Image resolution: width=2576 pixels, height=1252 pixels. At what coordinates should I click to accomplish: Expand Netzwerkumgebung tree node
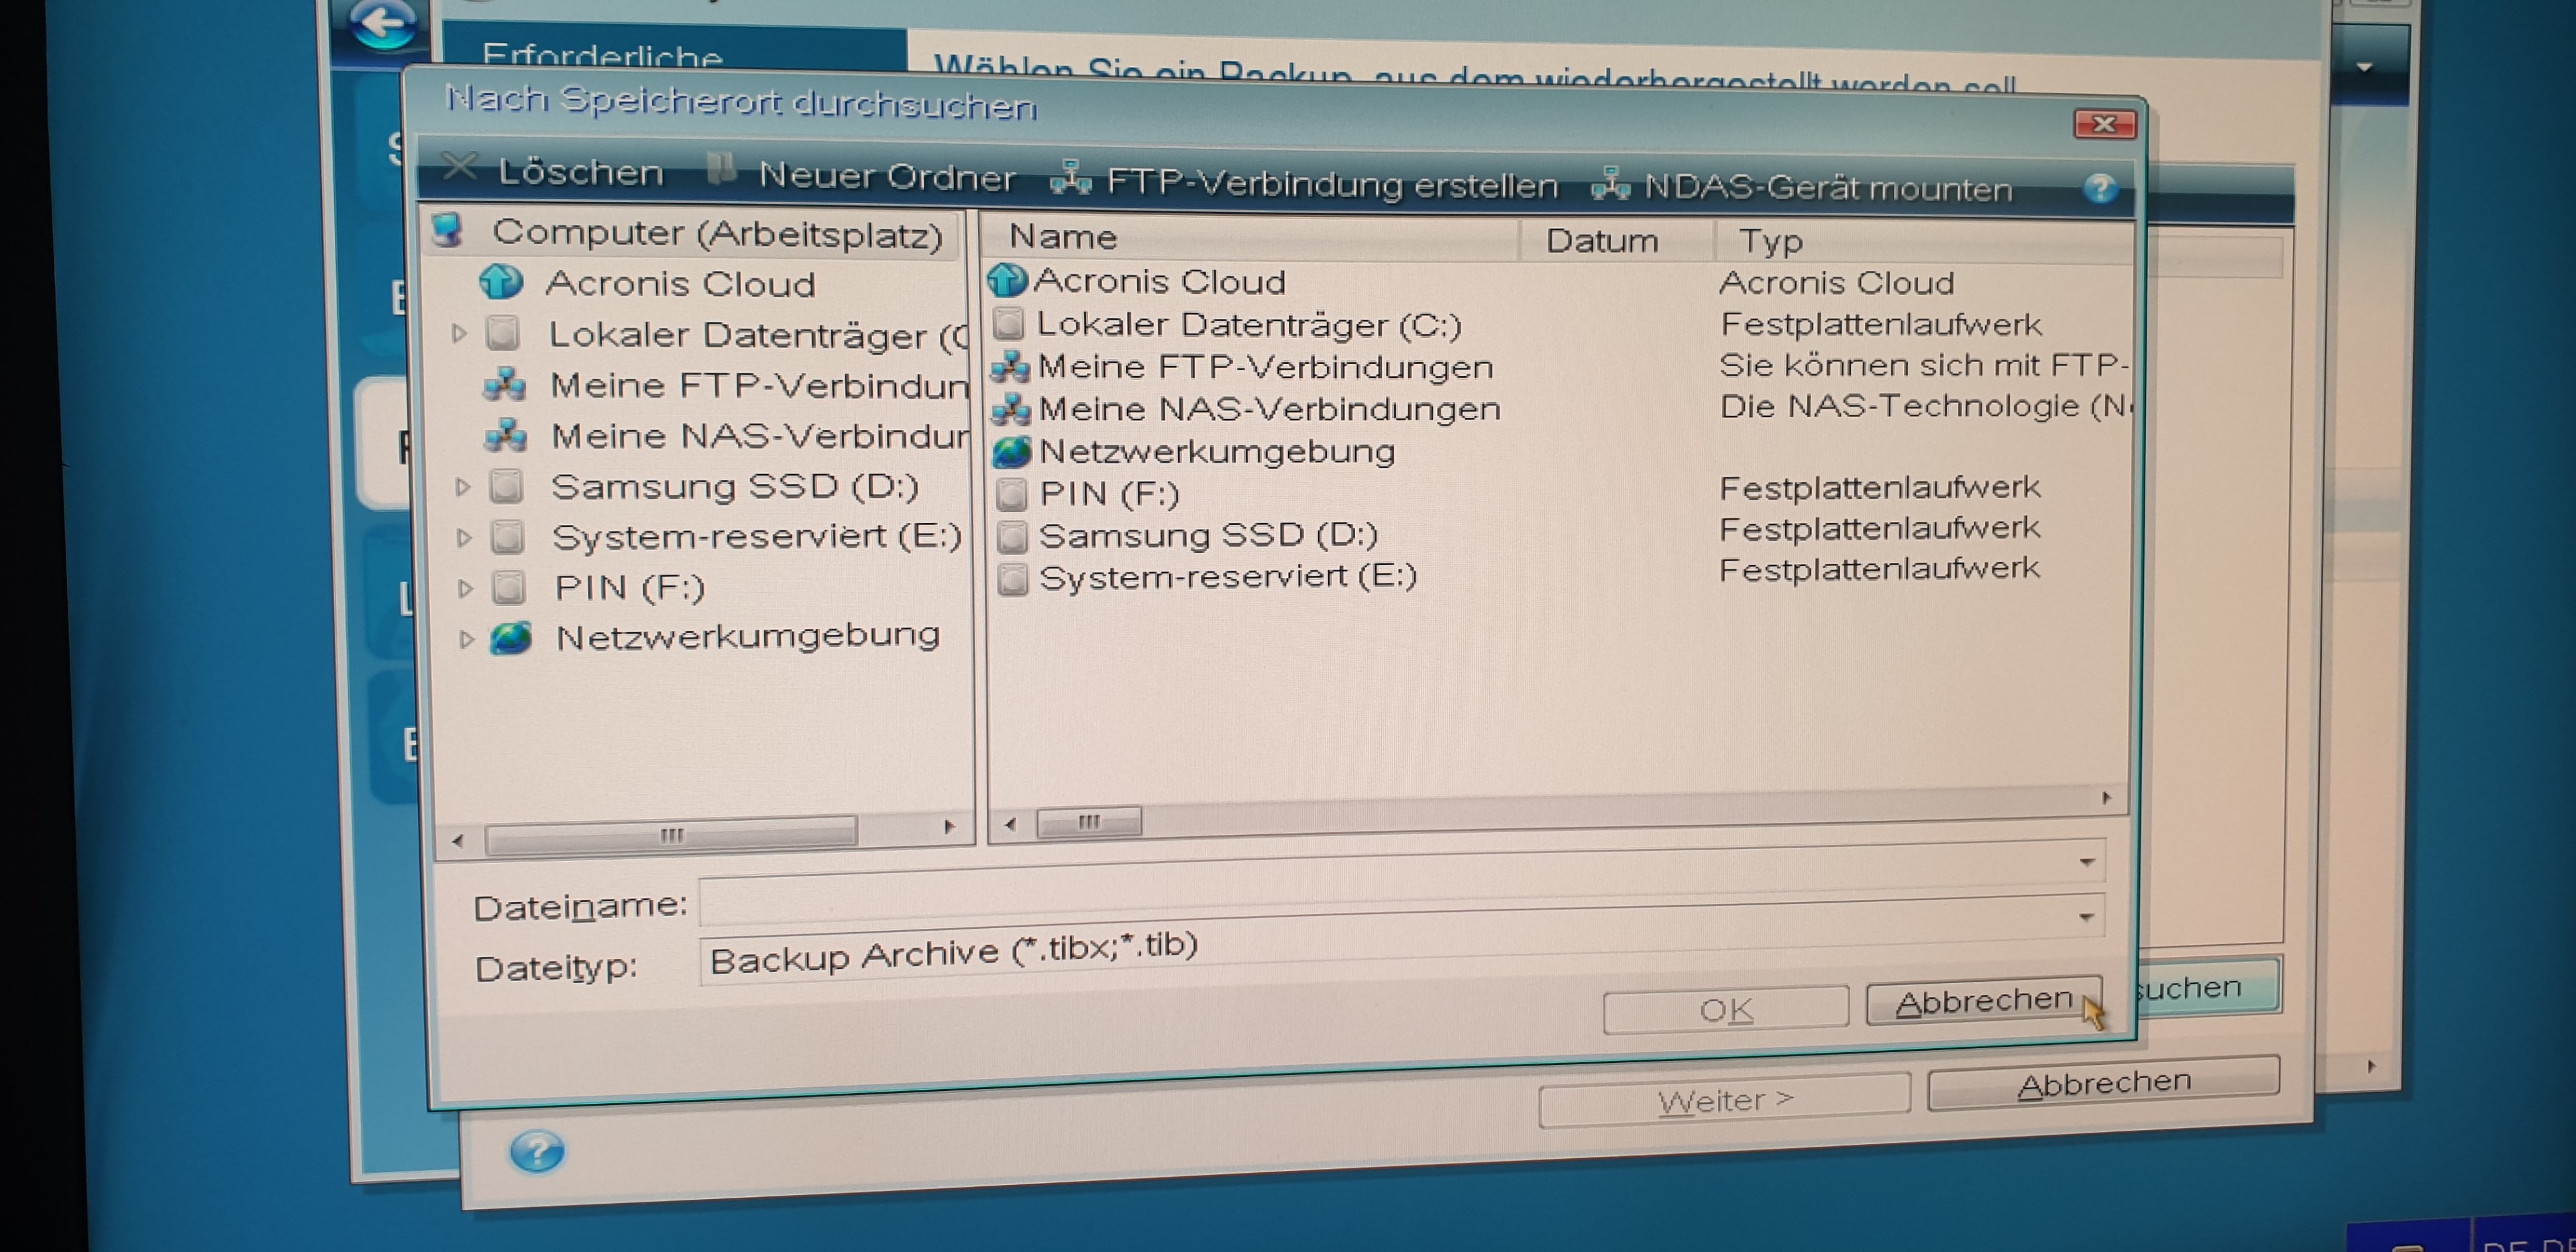point(466,639)
